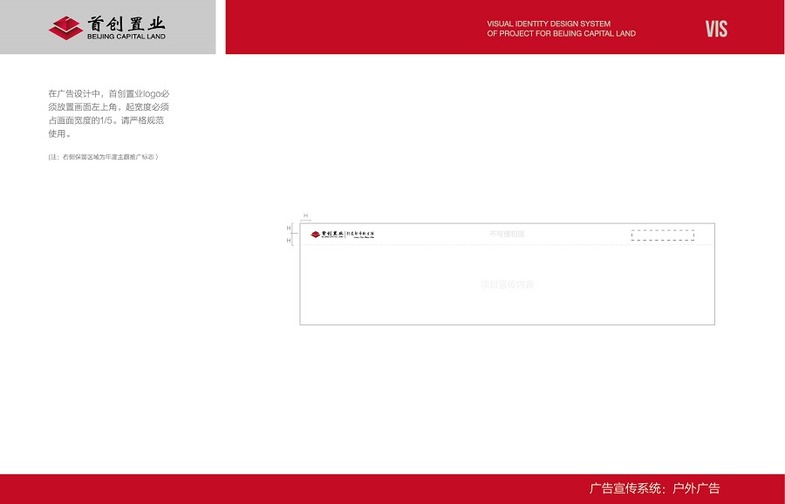The image size is (785, 504).
Task: Click the lower "H" marker left of the billboard
Action: click(x=289, y=241)
